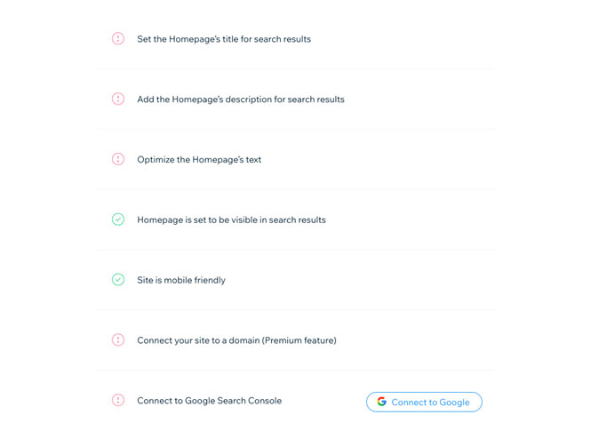Click the alert icon beside Google Search Console
591x439 pixels.
(118, 400)
